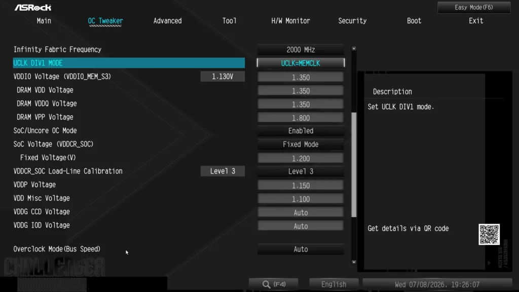Screen dimensions: 519x292
Task: Select the DRAM VPP Voltage label
Action: coord(45,117)
